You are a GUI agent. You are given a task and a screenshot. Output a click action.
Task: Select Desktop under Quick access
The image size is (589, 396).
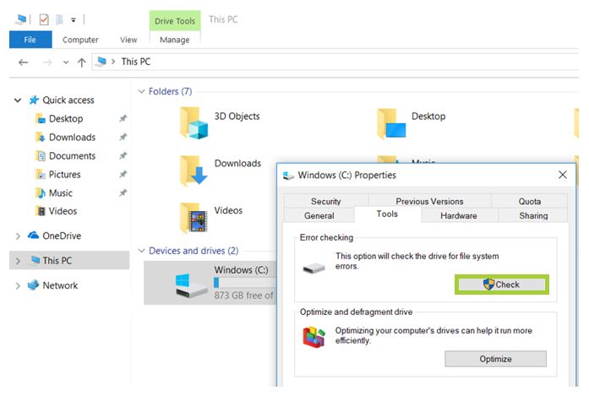(x=66, y=118)
